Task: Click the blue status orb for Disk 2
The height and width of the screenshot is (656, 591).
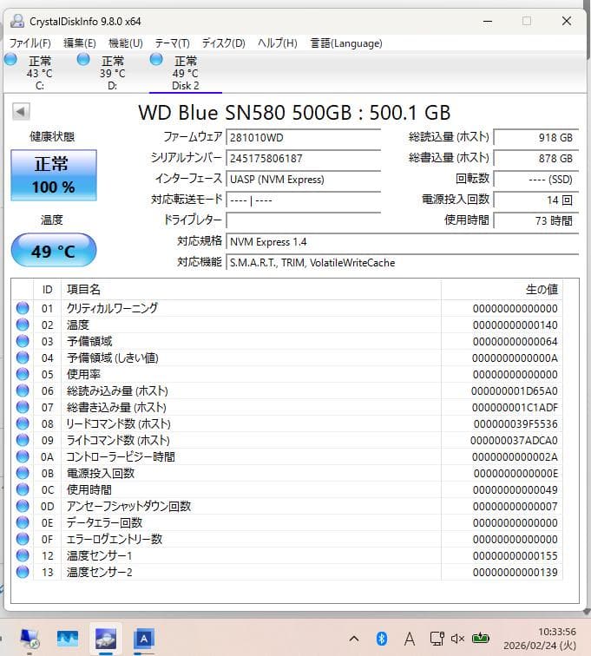Action: click(x=156, y=59)
